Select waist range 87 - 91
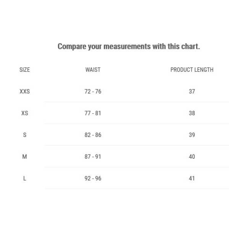Viewport: 229px width, 229px height. click(93, 157)
